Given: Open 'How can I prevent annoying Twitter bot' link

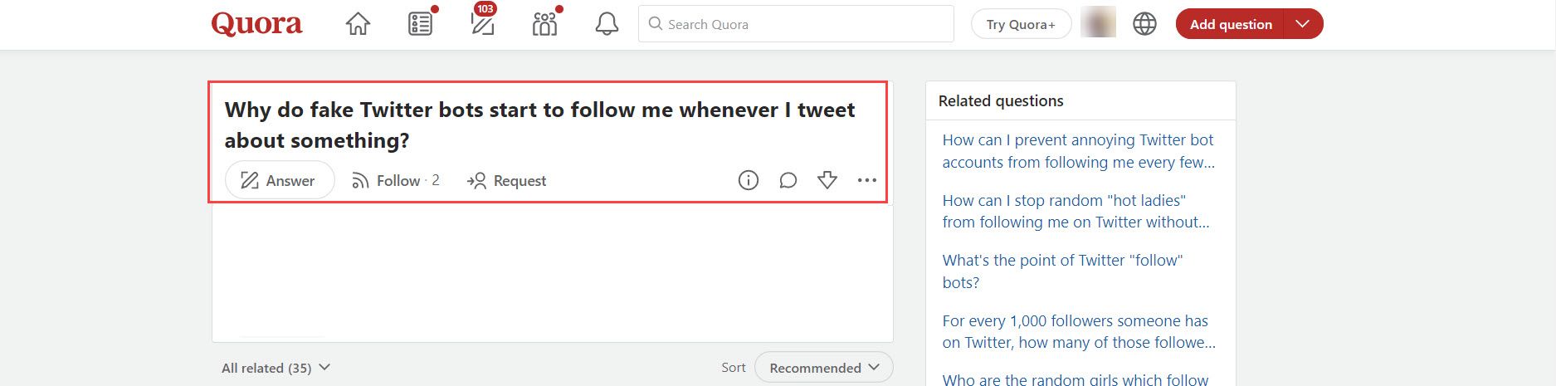Looking at the screenshot, I should [1078, 151].
